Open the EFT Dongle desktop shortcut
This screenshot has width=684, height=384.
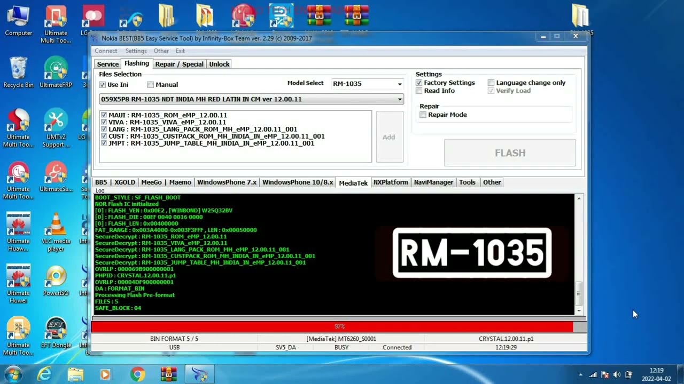(x=56, y=333)
